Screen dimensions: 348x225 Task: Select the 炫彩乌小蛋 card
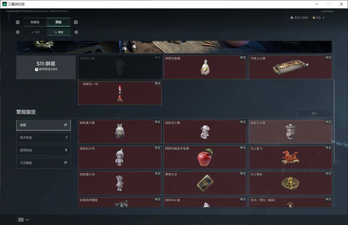(205, 202)
